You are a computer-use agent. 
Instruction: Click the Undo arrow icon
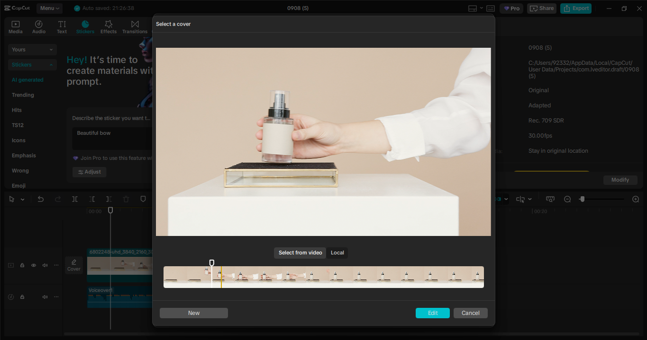pos(41,199)
